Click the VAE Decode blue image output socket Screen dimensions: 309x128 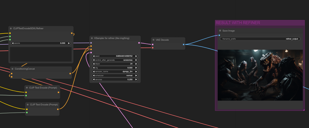[184, 44]
